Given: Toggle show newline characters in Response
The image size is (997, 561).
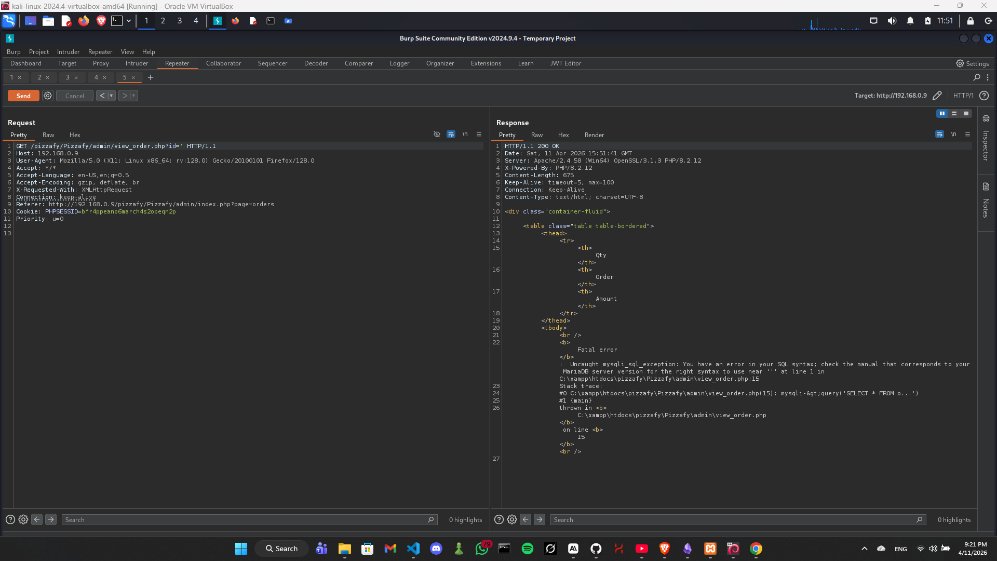Looking at the screenshot, I should tap(954, 134).
